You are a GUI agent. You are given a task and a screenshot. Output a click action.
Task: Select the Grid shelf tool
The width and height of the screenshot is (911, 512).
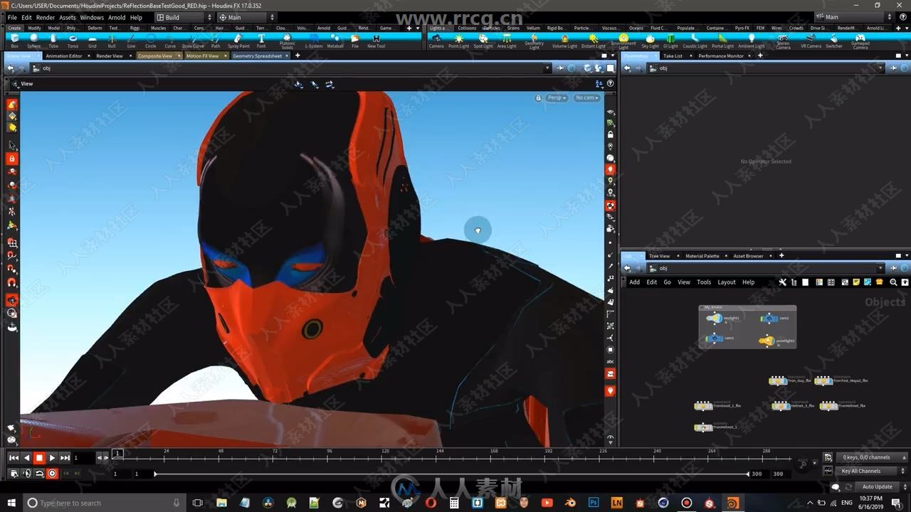coord(93,41)
